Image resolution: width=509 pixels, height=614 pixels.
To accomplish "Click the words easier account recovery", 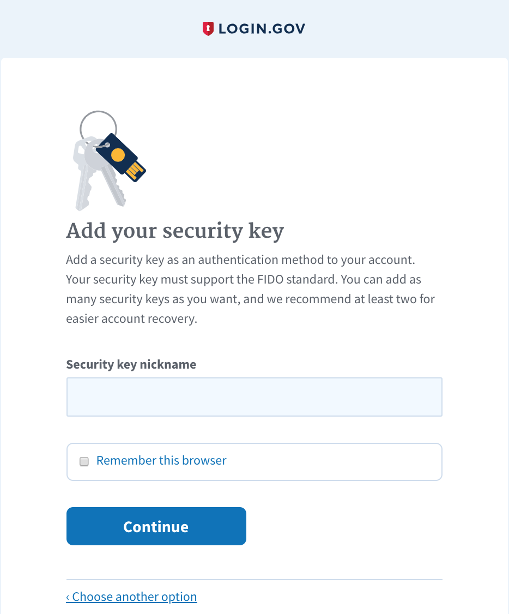I will [x=131, y=319].
